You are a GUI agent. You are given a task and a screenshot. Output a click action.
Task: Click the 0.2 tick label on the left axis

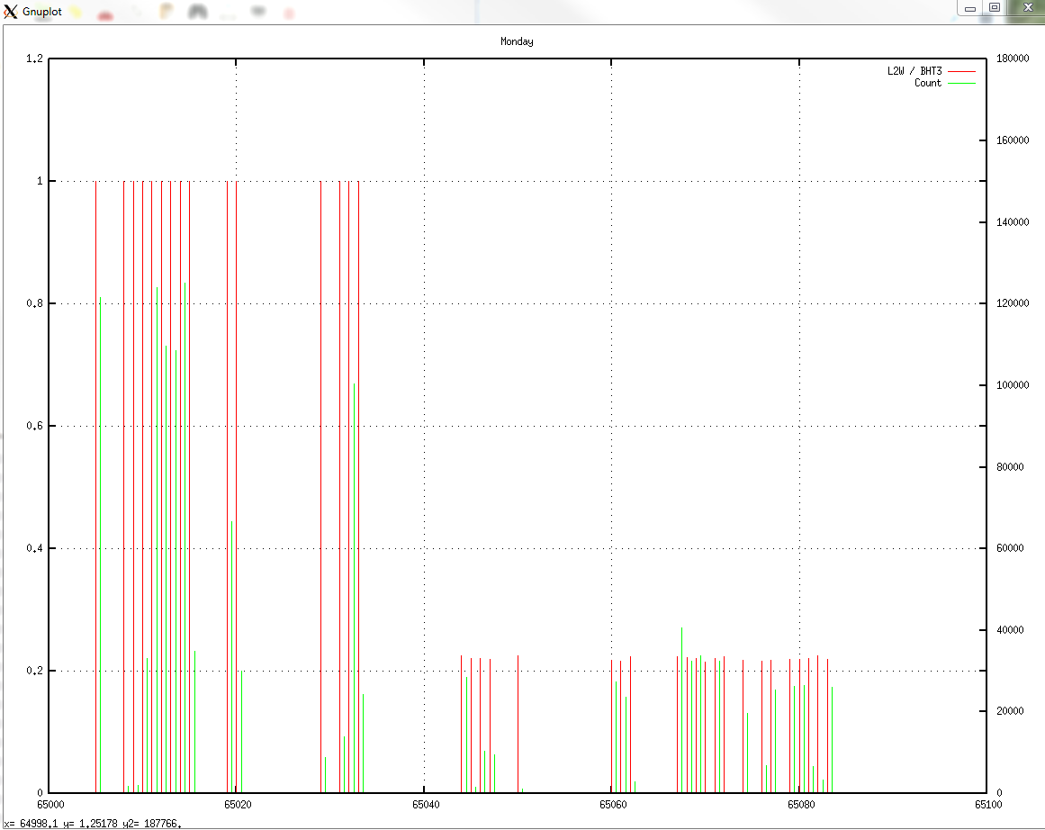pyautogui.click(x=34, y=671)
